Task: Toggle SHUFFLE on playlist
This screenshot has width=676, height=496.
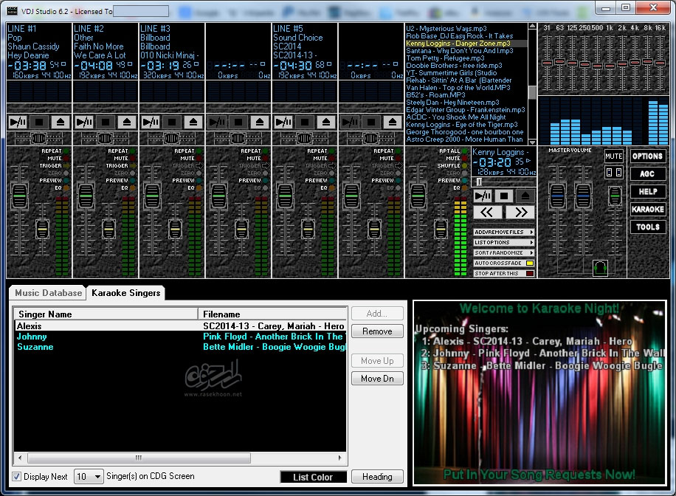Action: pyautogui.click(x=464, y=165)
